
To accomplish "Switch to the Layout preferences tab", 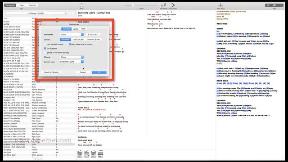I will point(76,29).
